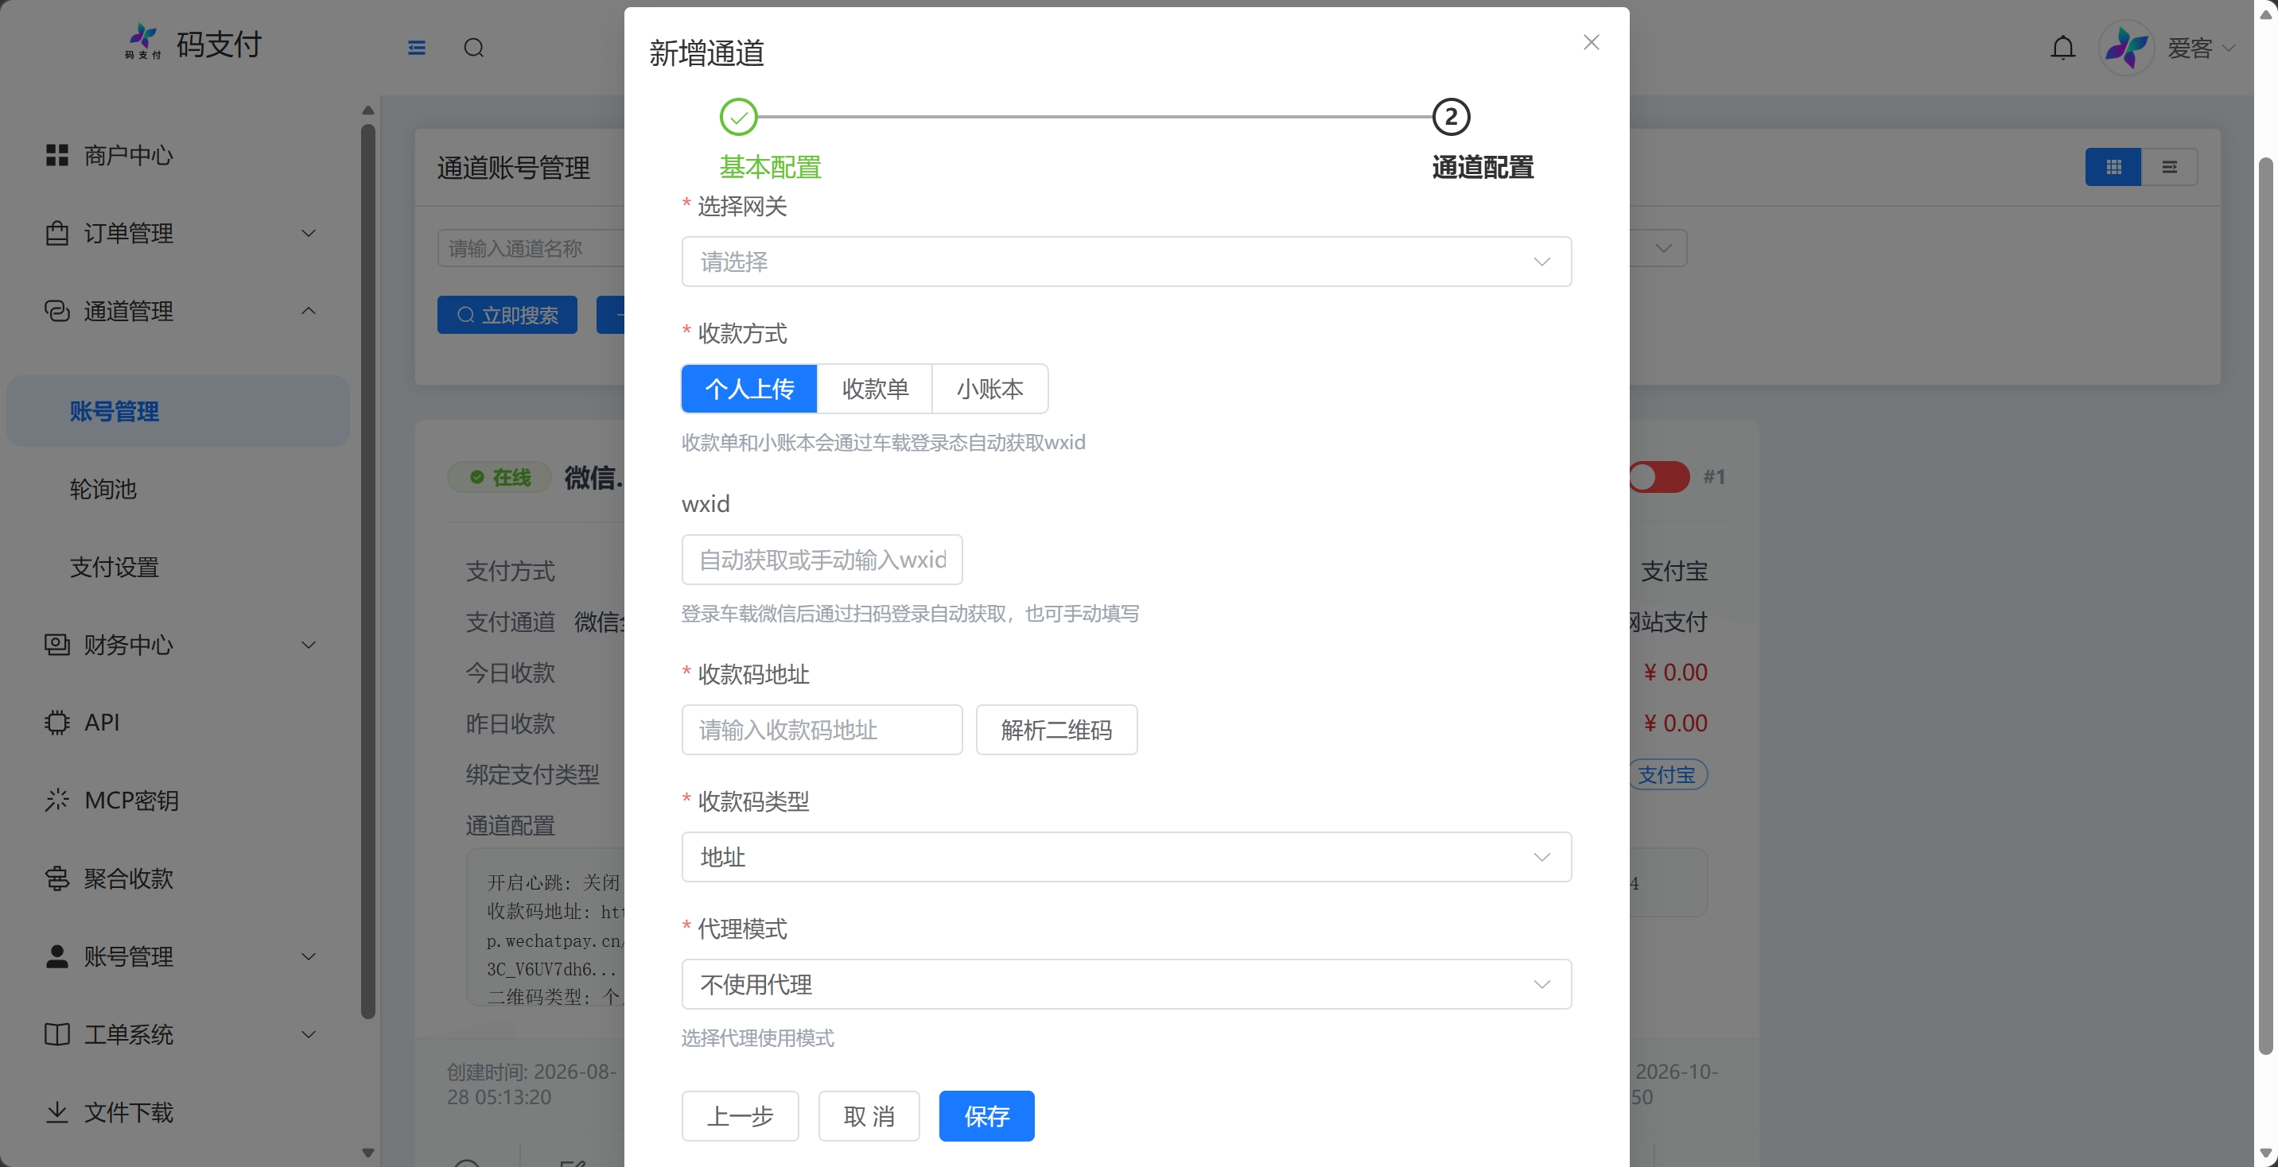Select 小账本 payment method
Viewport: 2278px width, 1167px height.
click(989, 389)
